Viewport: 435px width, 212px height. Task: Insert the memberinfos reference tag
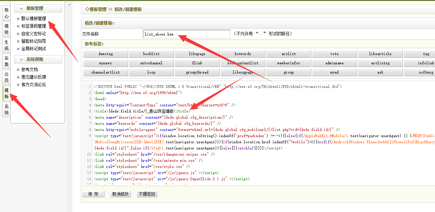[289, 63]
